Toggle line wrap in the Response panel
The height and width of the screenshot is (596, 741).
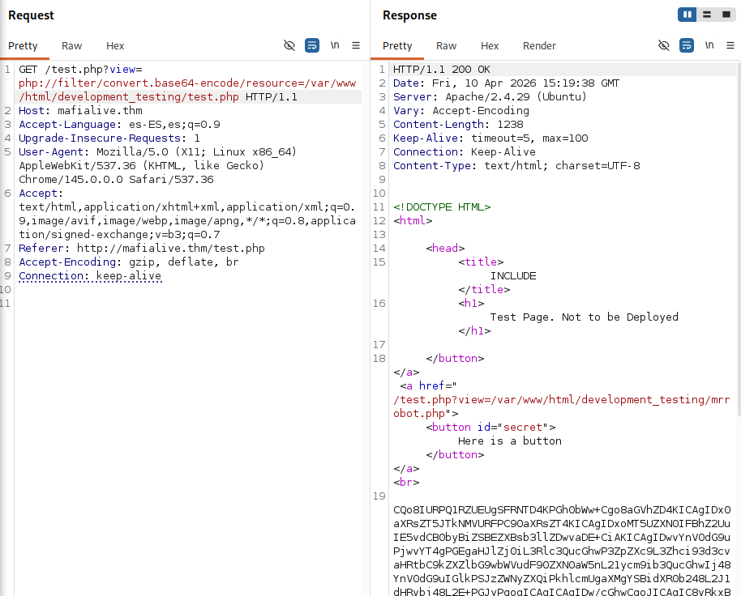click(687, 45)
